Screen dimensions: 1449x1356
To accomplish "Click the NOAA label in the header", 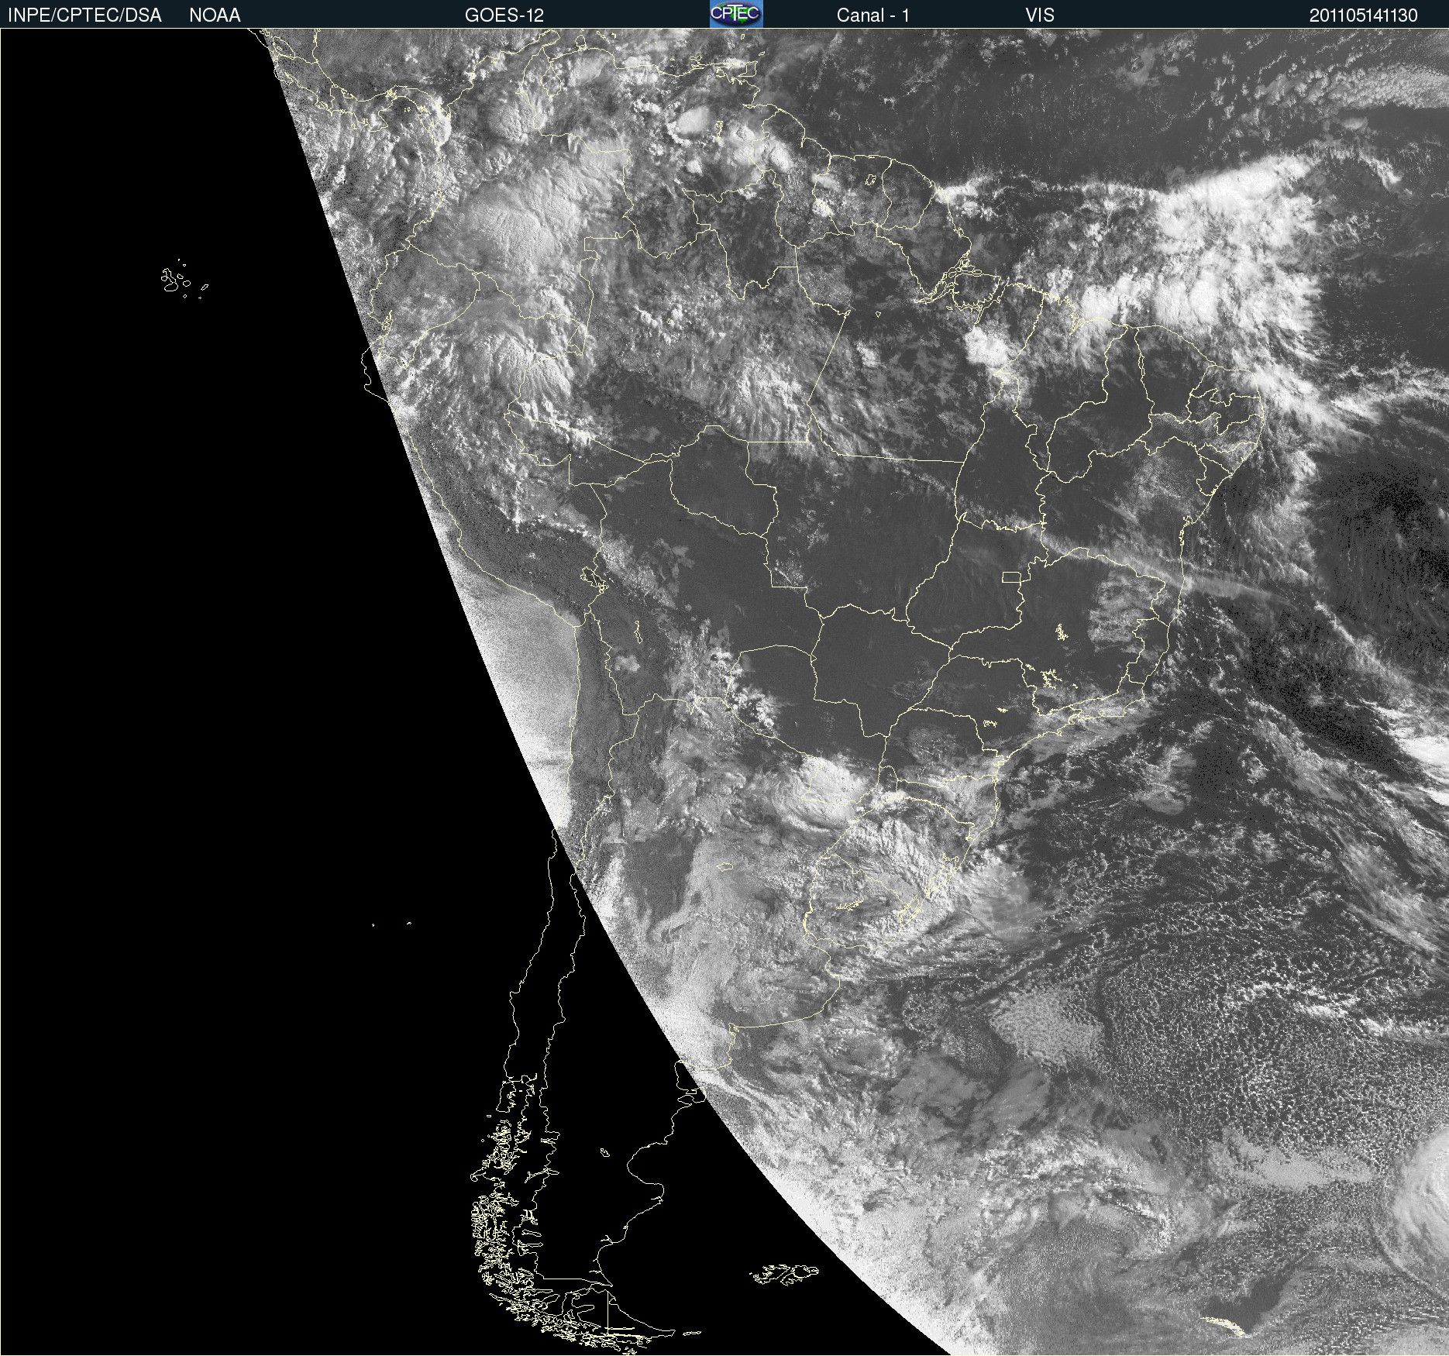I will (215, 15).
